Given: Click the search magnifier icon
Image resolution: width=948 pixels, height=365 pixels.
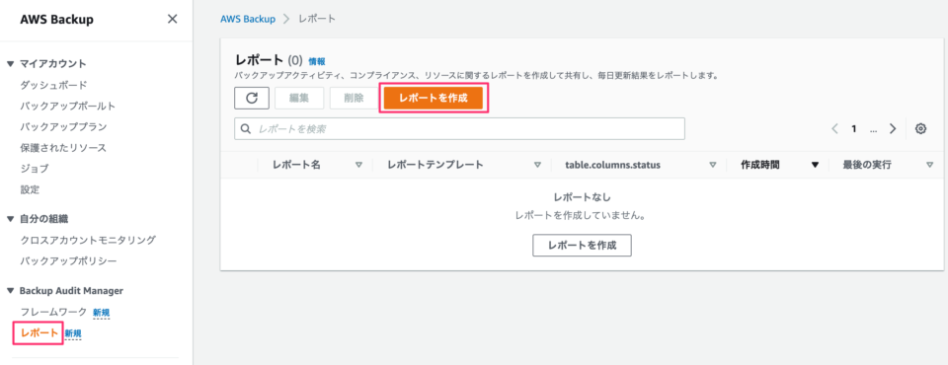Looking at the screenshot, I should (x=246, y=128).
